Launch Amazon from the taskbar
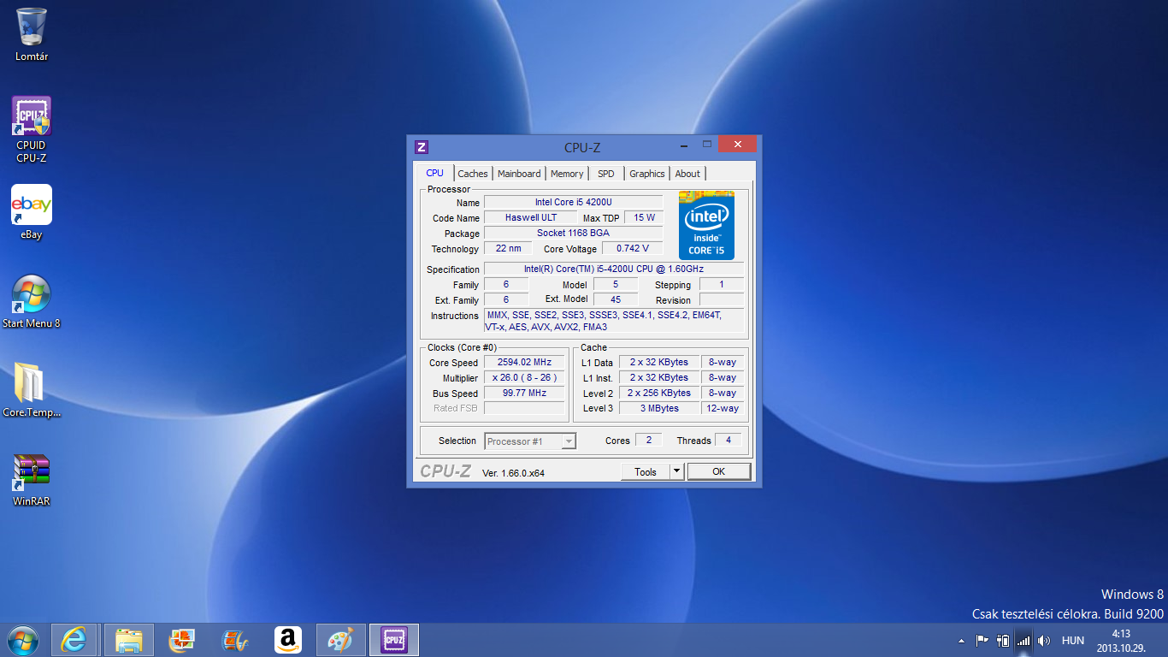Image resolution: width=1168 pixels, height=657 pixels. (288, 640)
